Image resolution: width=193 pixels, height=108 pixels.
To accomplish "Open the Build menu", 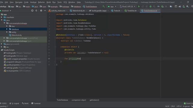I will [49, 2].
